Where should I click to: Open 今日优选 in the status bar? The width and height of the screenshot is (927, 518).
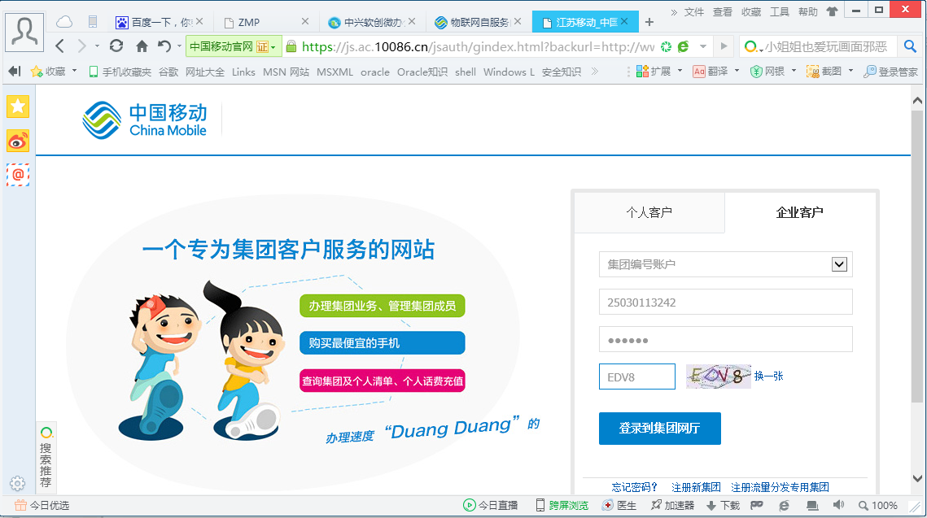coord(42,506)
